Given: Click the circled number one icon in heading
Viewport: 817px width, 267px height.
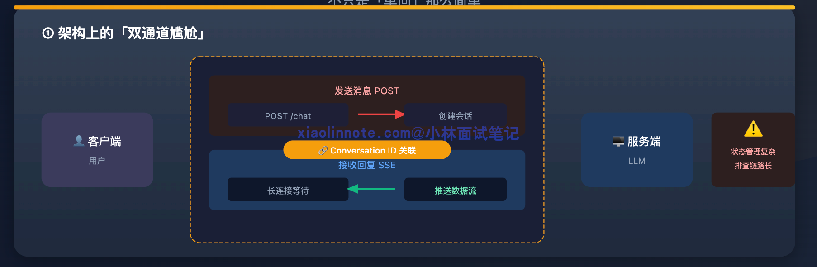Looking at the screenshot, I should (48, 33).
